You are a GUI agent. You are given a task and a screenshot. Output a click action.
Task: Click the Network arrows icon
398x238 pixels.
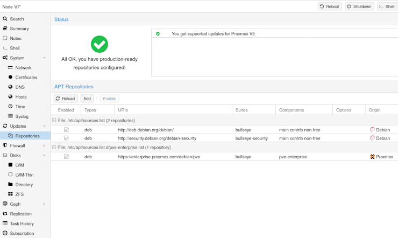tap(10, 67)
